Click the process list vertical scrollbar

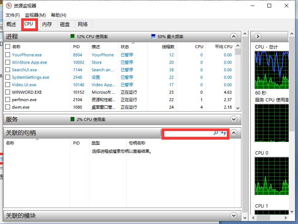point(238,75)
